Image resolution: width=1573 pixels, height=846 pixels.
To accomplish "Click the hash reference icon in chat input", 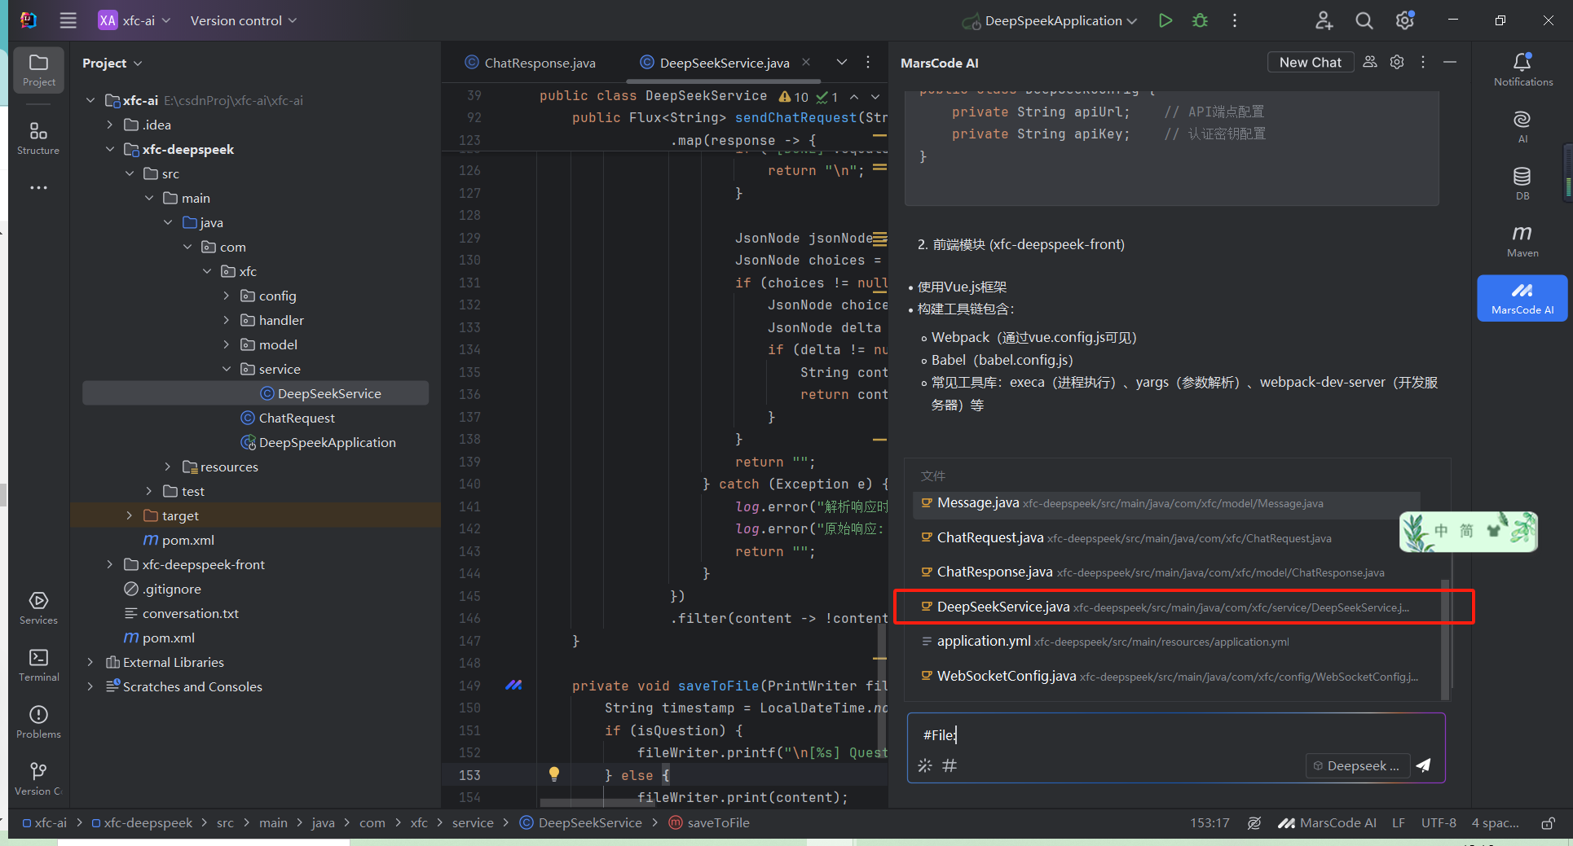I will (x=950, y=765).
